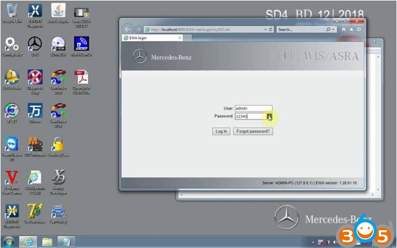Launch the ConfigAssist gears shortcut
Viewport: 397px width, 248px height.
(12, 47)
